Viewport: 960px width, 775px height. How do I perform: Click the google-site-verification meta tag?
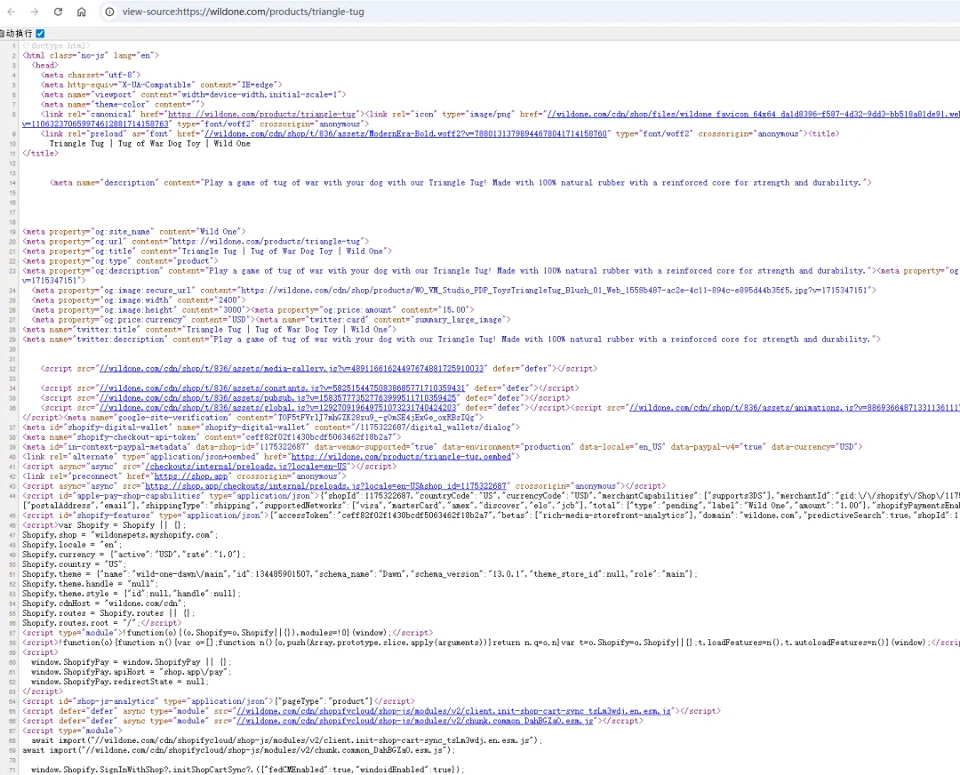click(274, 418)
